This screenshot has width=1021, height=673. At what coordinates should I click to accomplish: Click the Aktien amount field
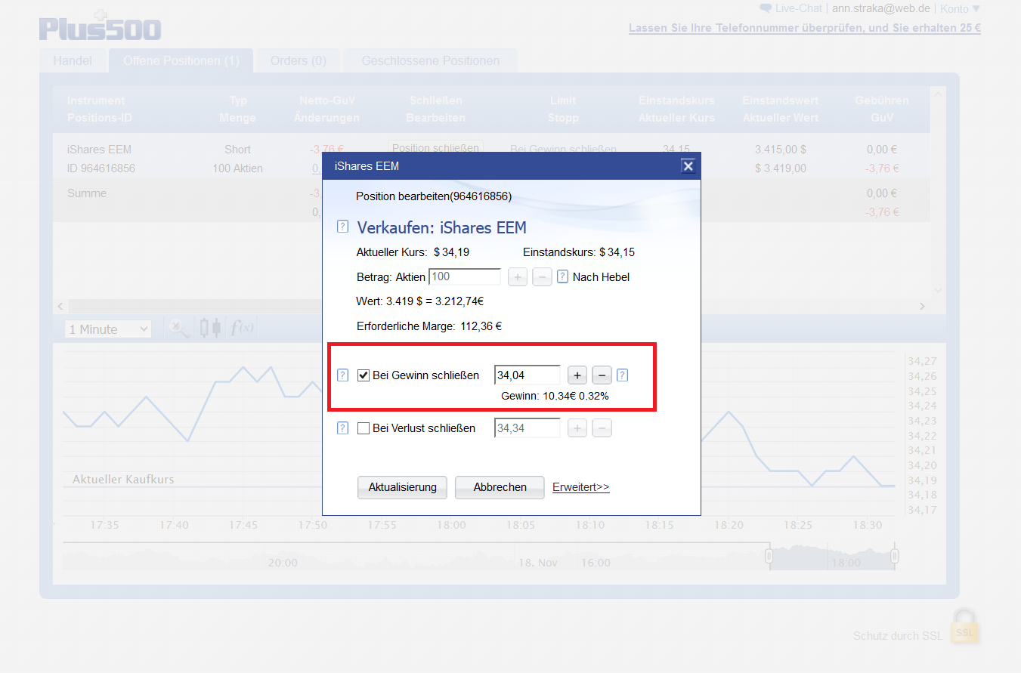tap(465, 276)
